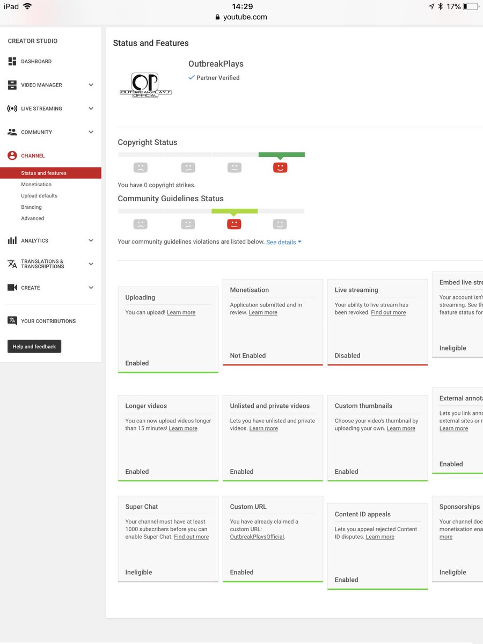Select the Translations & Transcriptions icon
Image resolution: width=483 pixels, height=644 pixels.
click(12, 264)
